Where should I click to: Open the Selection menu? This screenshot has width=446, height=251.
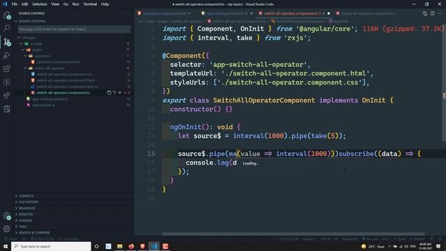[40, 4]
